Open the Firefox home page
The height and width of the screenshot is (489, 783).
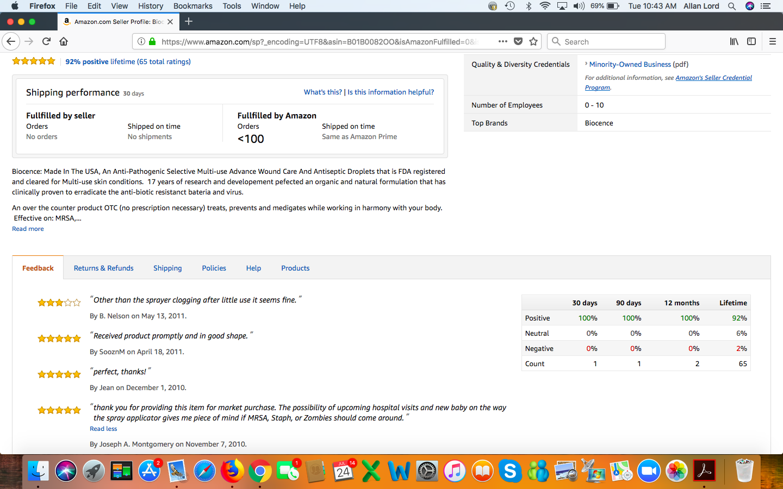(x=64, y=41)
